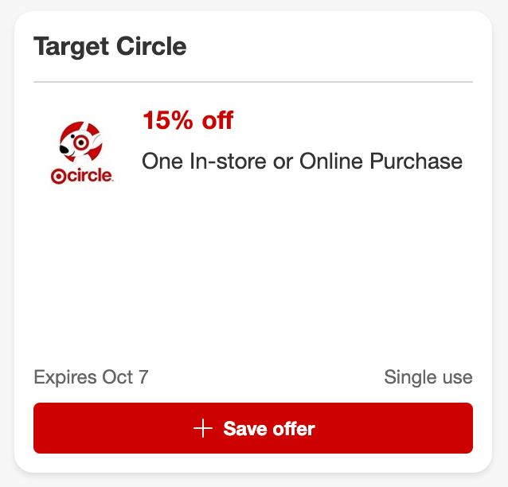Select 'One In-store or Online Purchase' description
Viewport: 508px width, 487px height.
tap(302, 162)
